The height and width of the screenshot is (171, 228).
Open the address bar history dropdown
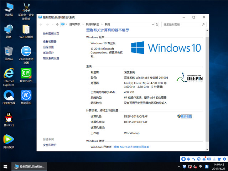point(153,25)
